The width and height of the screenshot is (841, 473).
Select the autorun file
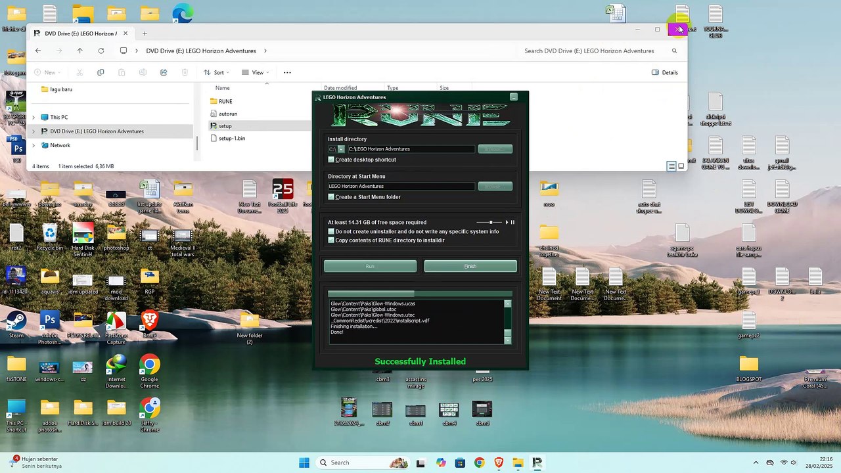pos(228,114)
